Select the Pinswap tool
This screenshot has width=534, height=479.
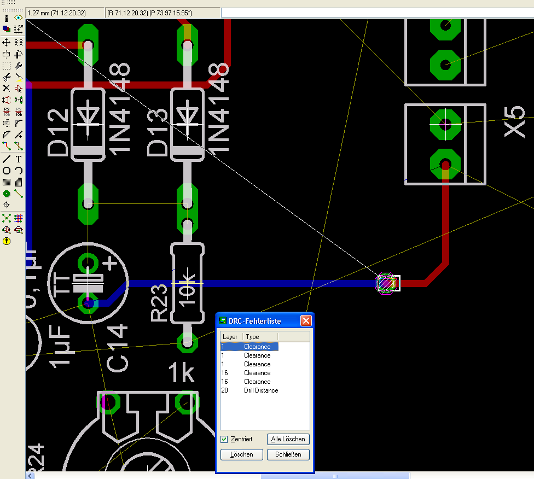pyautogui.click(x=6, y=100)
